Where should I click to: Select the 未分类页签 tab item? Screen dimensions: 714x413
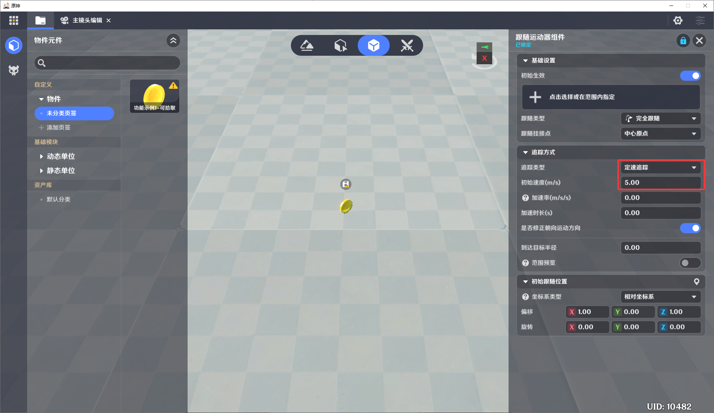click(74, 113)
